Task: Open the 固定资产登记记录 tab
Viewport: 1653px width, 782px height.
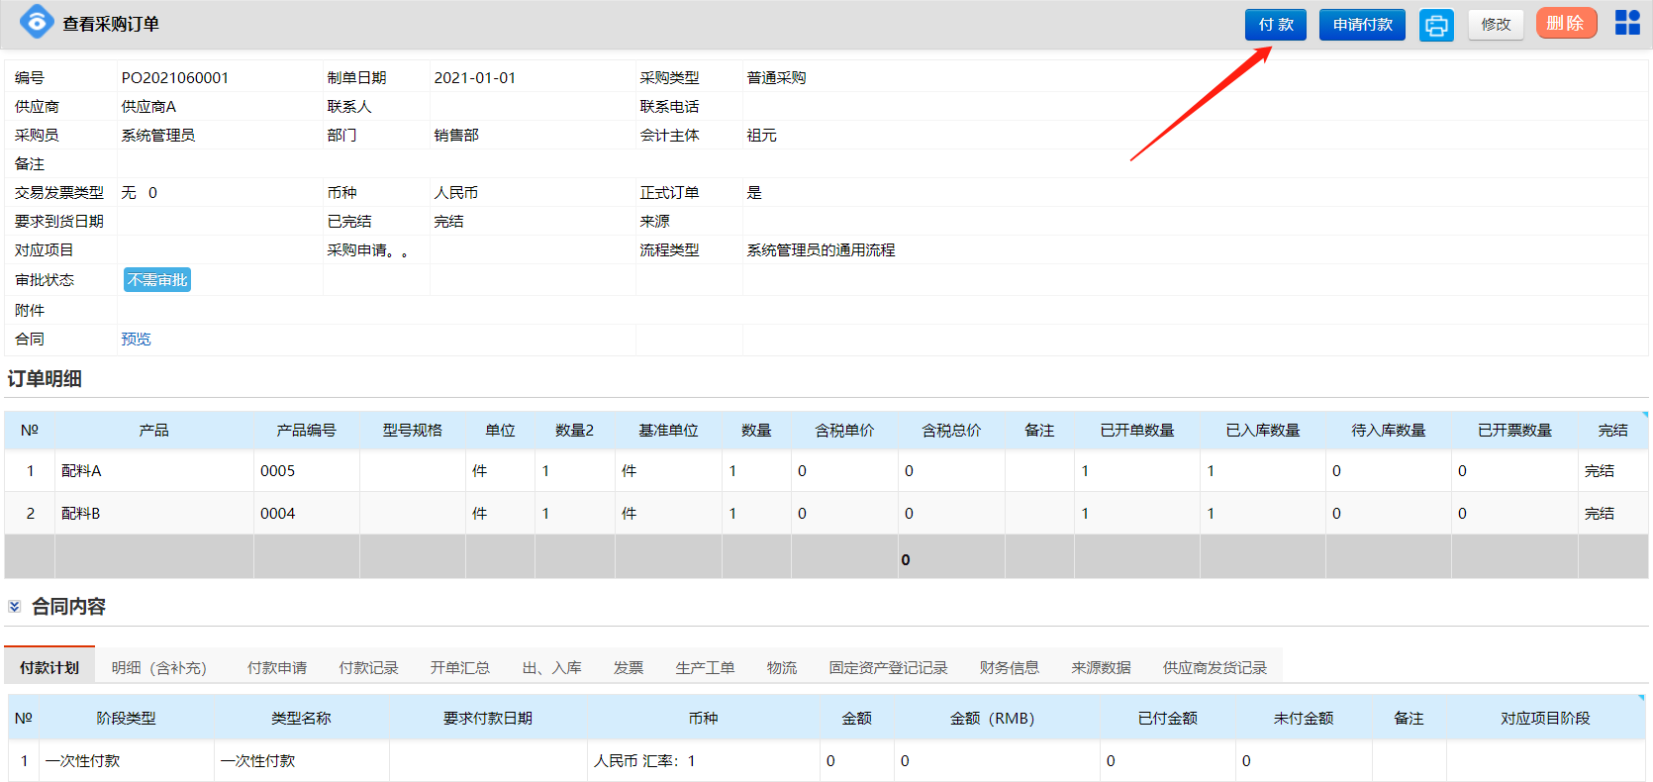Action: (x=888, y=668)
